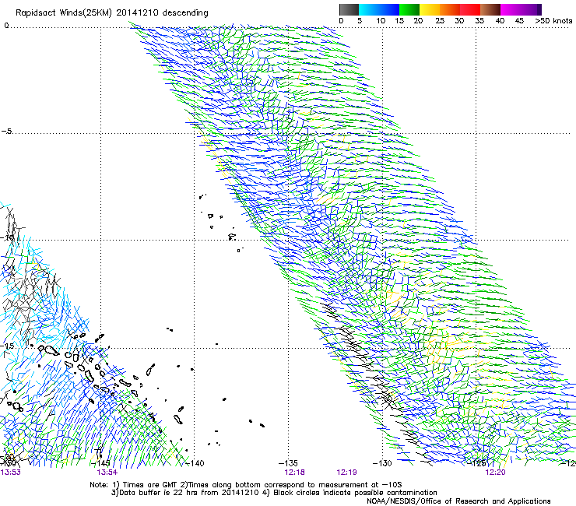Select the gray 0-5 knots legend swatch
The width and height of the screenshot is (576, 506).
[x=349, y=9]
